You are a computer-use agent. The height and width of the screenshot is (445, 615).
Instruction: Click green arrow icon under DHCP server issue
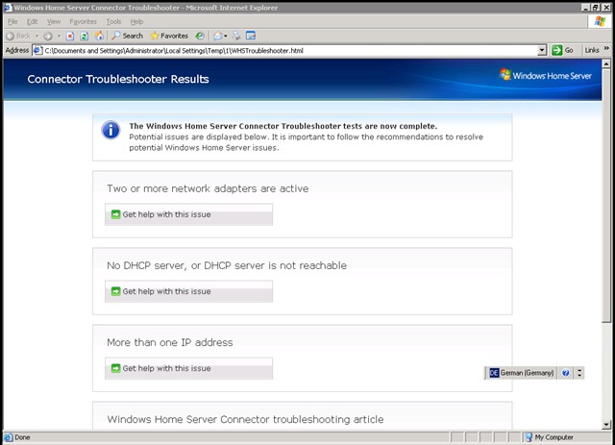115,291
